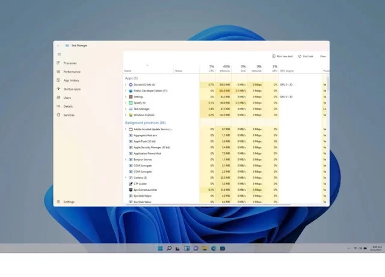Expand the Task Manager app row

126,109
